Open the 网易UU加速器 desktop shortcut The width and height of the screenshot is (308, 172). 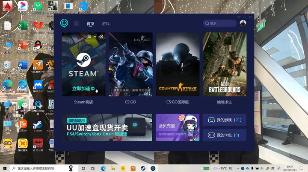[38, 107]
